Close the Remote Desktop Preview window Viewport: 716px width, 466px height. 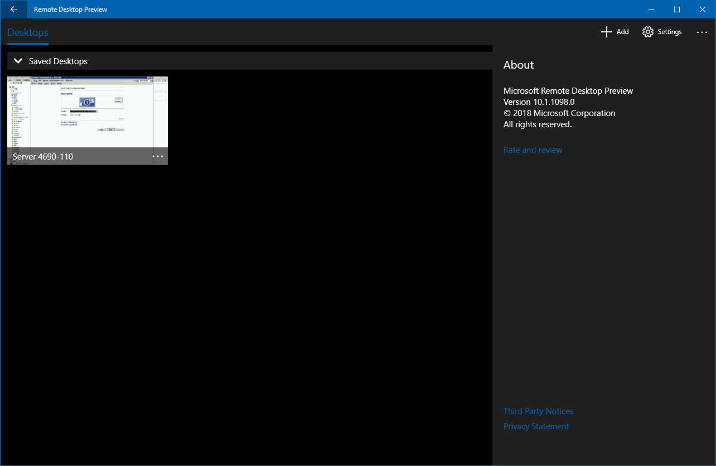[x=703, y=9]
